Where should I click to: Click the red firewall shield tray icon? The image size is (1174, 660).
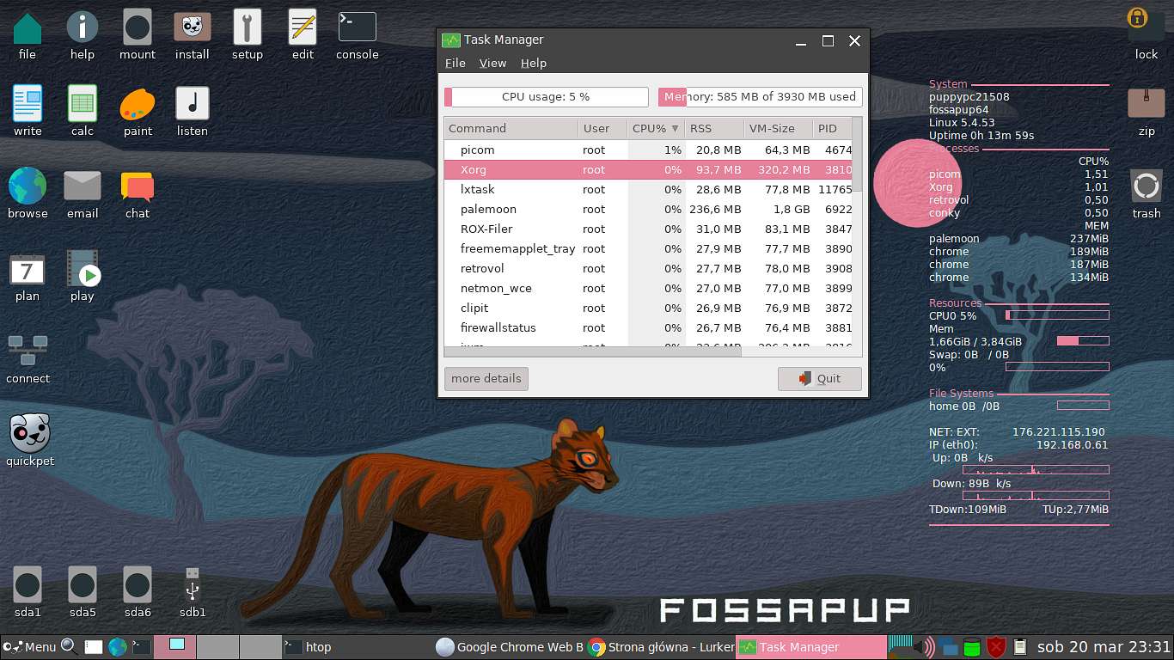point(996,646)
